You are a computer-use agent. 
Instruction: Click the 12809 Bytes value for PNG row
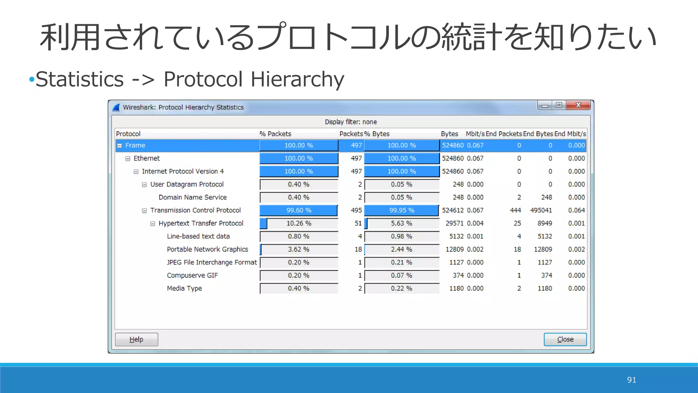[454, 249]
